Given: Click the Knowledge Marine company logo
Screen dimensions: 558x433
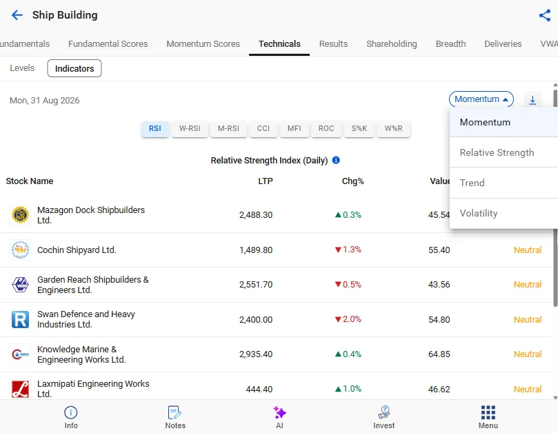Looking at the screenshot, I should [x=20, y=354].
